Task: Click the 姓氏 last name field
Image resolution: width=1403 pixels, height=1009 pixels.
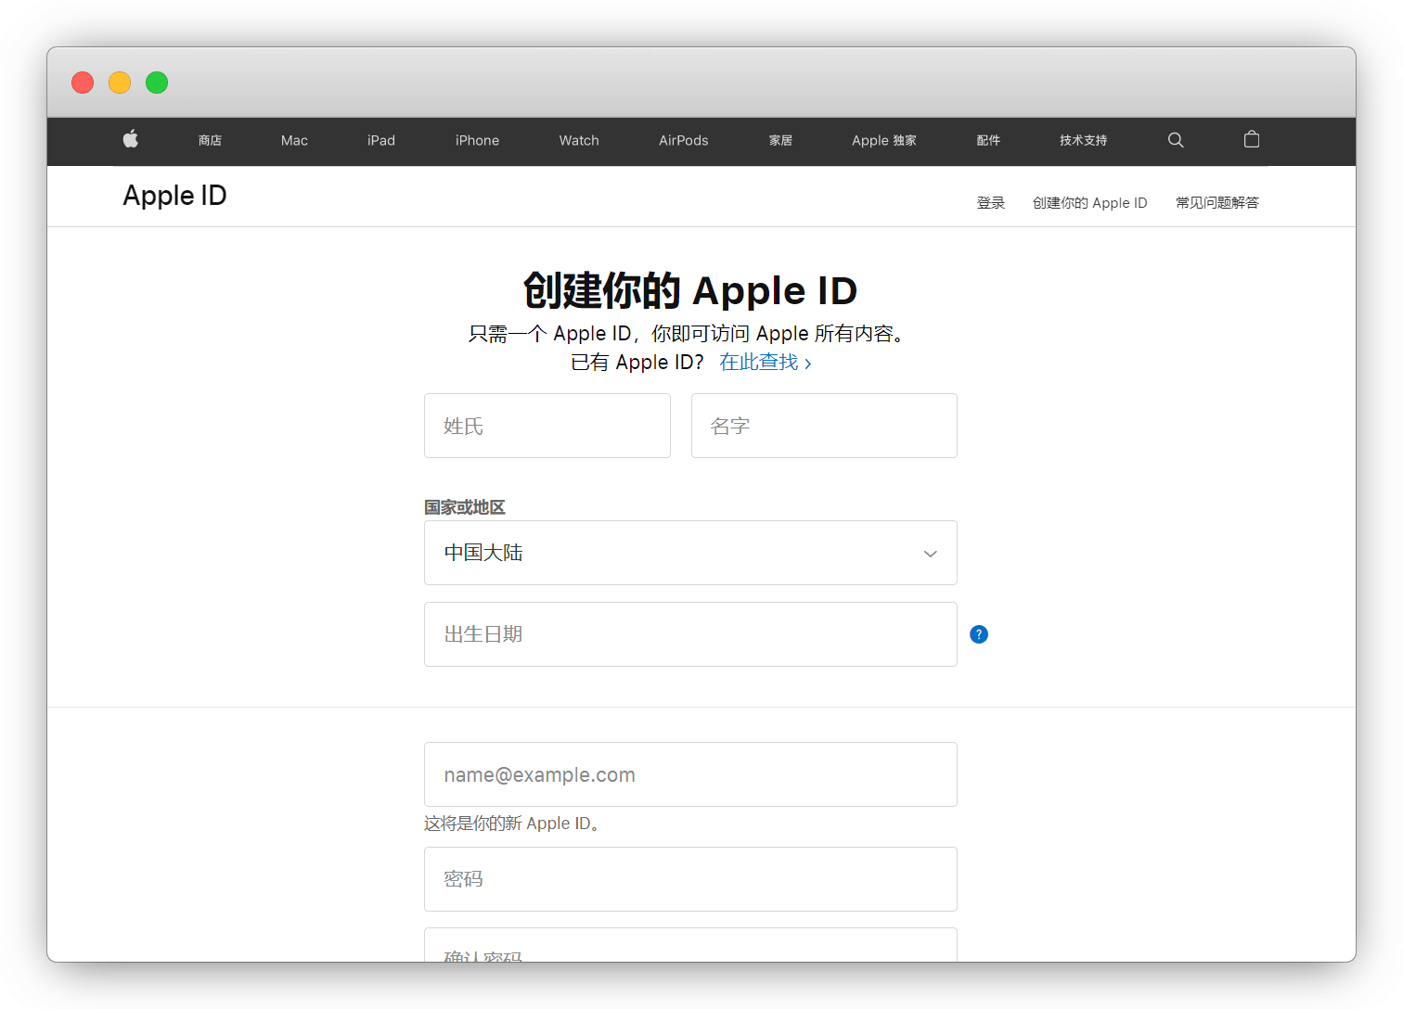Action: coord(547,426)
